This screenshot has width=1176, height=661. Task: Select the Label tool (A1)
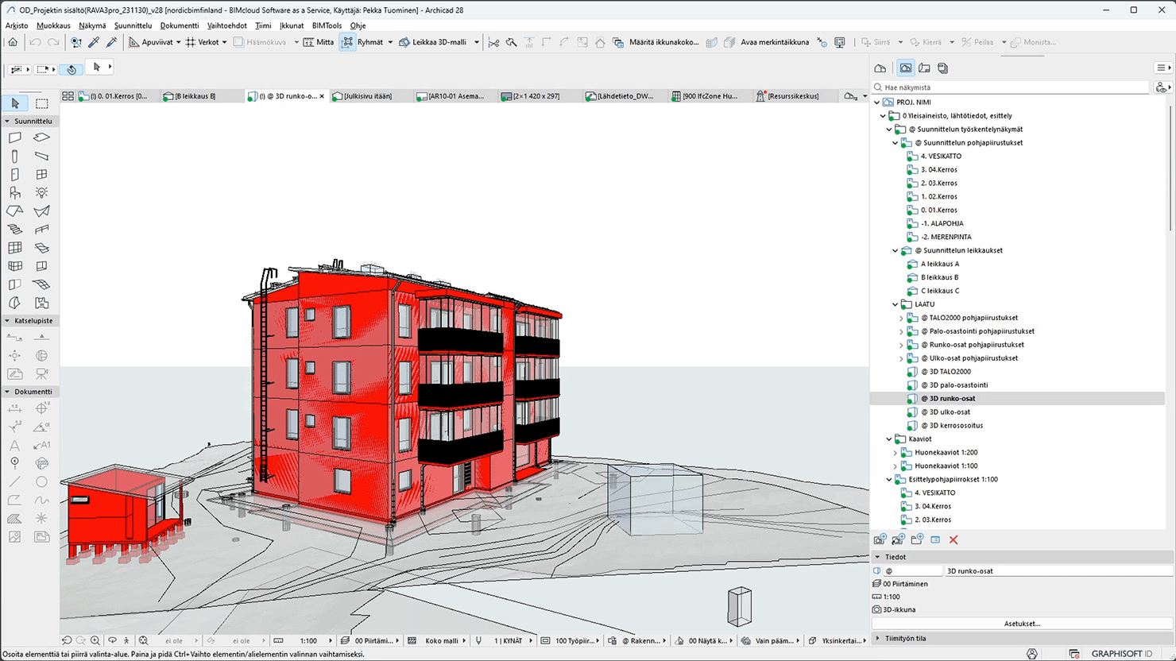(x=42, y=445)
